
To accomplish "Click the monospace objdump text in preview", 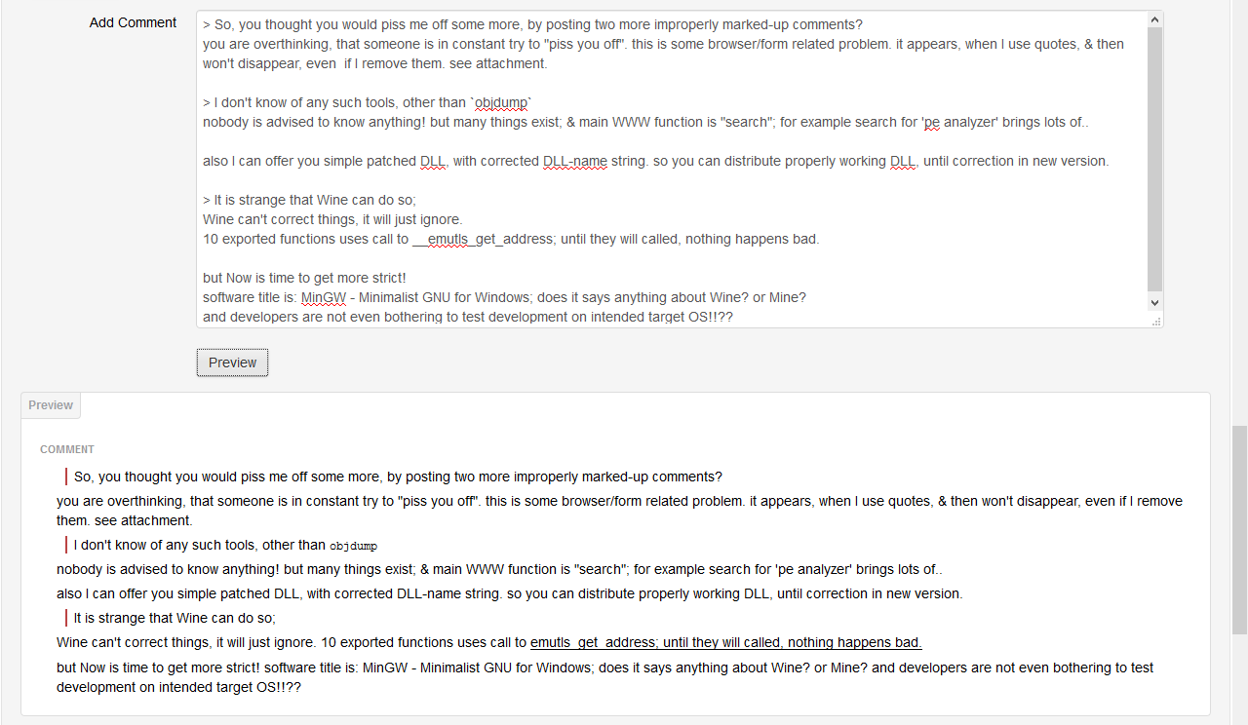I will click(x=353, y=546).
